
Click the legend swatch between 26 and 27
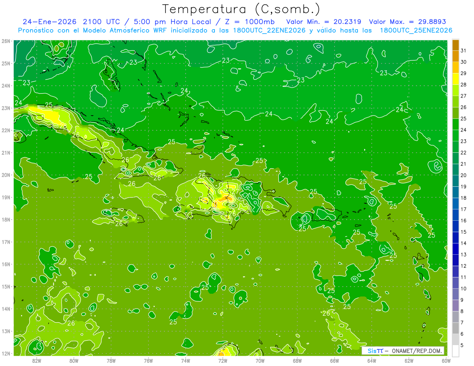455,101
